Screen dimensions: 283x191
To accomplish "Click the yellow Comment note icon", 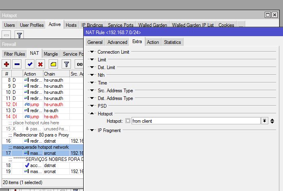I will (54, 64).
